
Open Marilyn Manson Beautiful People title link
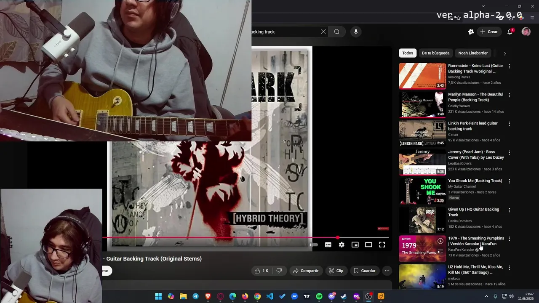point(475,97)
